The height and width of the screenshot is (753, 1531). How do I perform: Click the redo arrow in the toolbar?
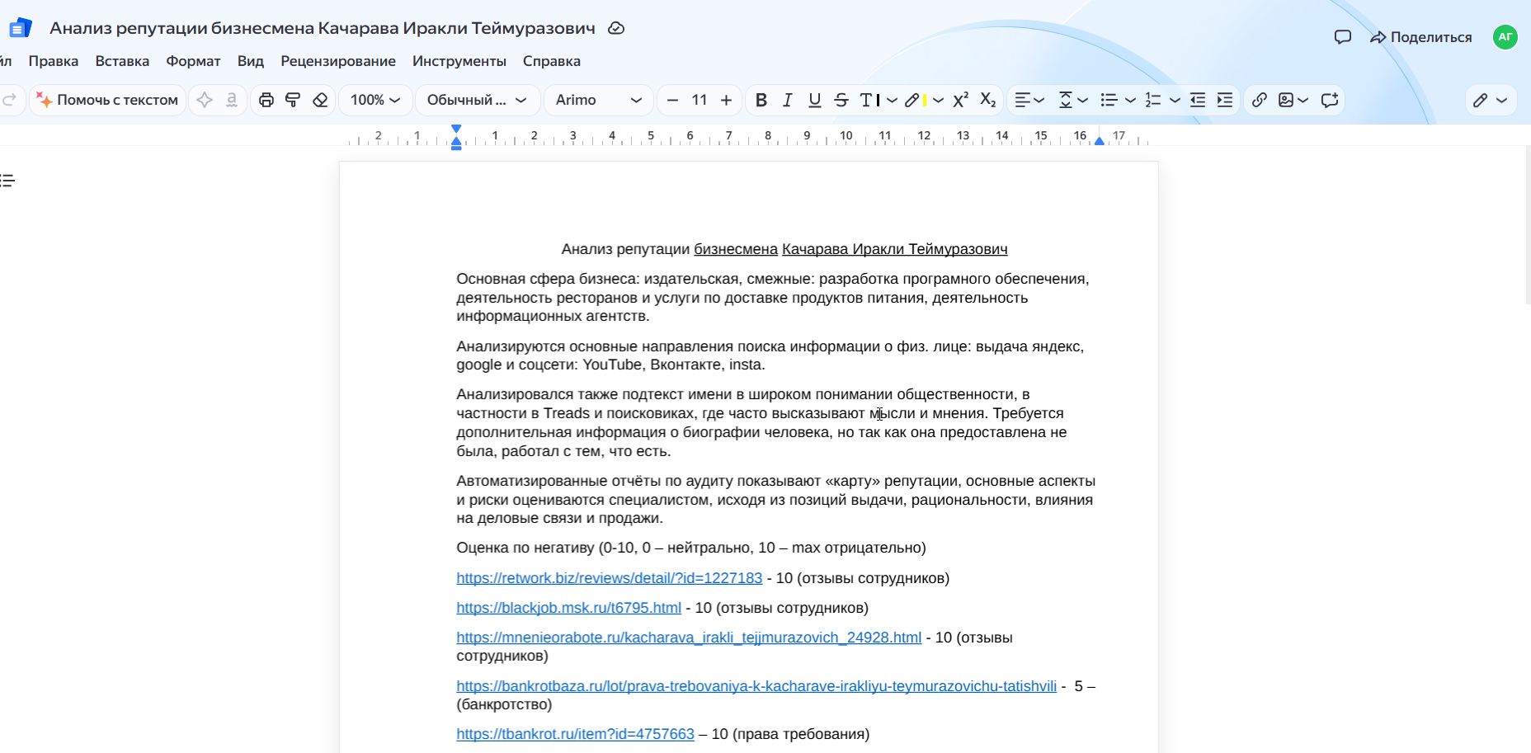[9, 100]
